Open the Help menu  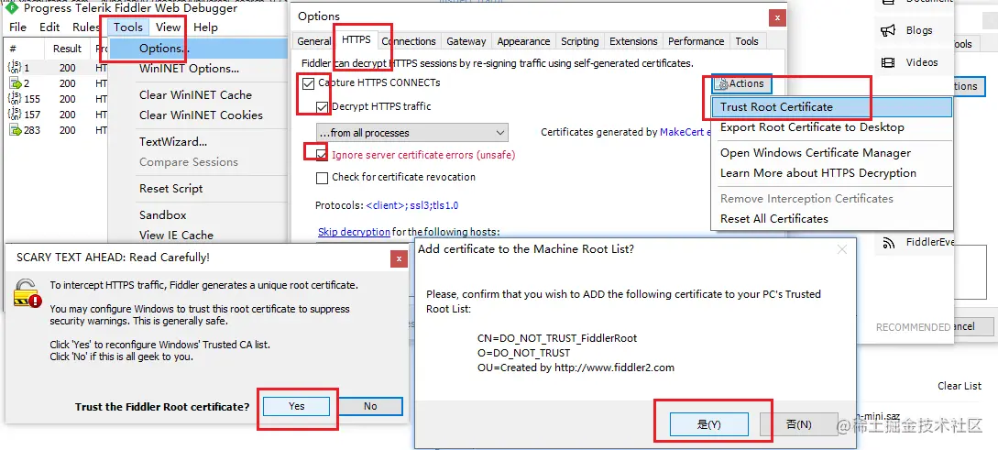(205, 27)
